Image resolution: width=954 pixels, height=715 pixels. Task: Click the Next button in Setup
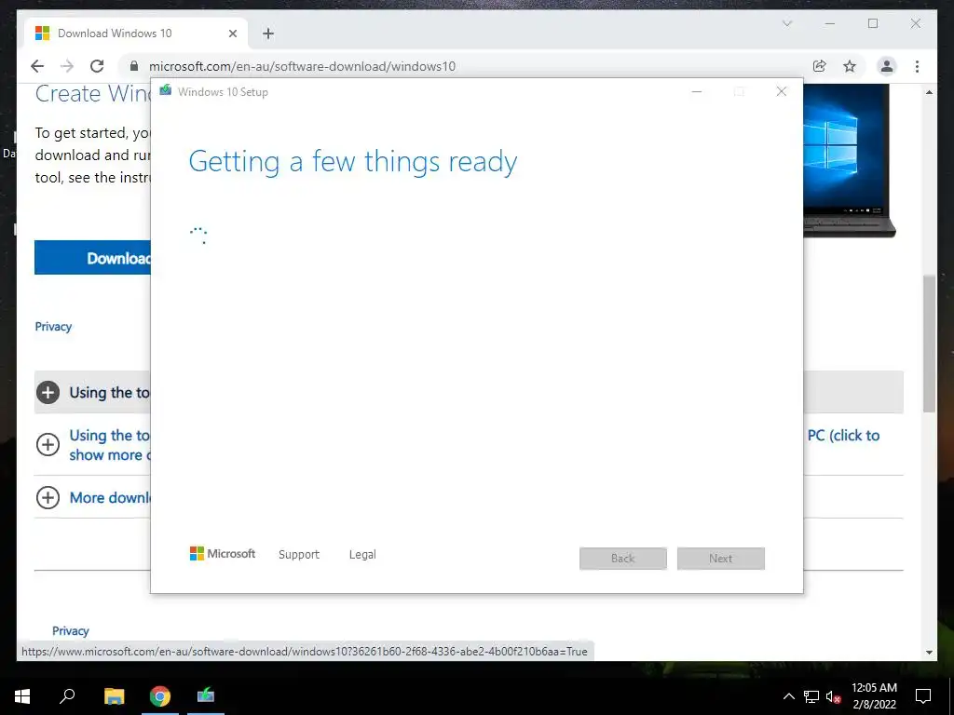721,559
